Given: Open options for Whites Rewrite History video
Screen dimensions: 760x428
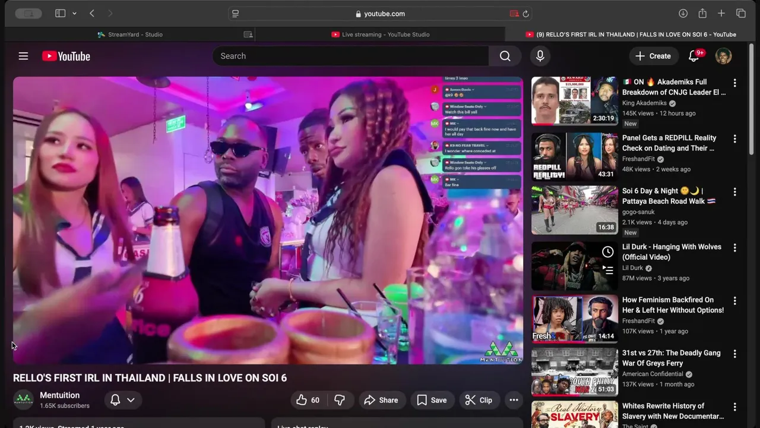Looking at the screenshot, I should click(734, 407).
